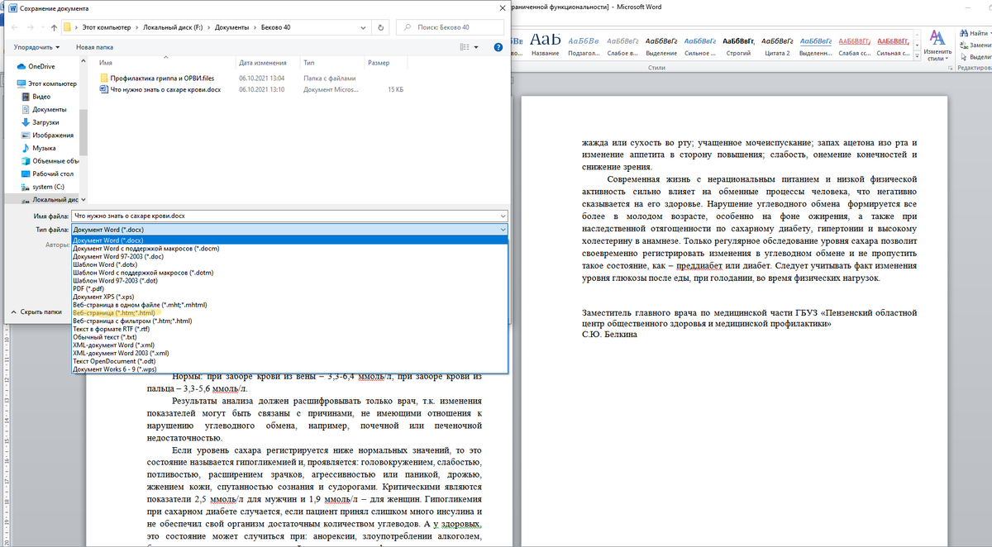Choose Шаблон Word 97-2003 (*.dot) type
This screenshot has height=547, width=992.
click(x=289, y=280)
